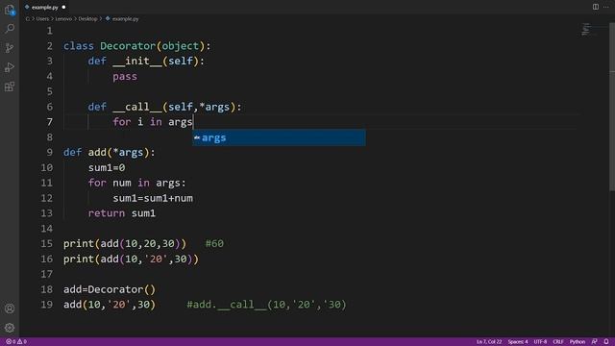Open the Source Control view

pos(10,48)
